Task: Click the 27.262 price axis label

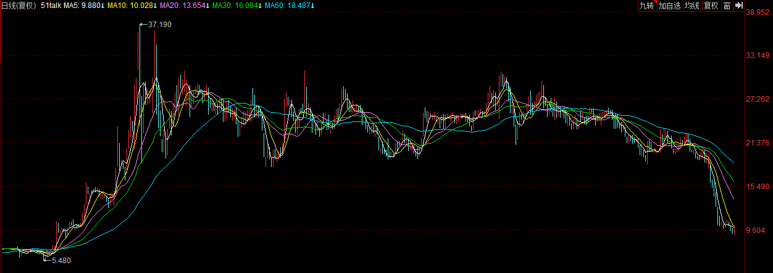Action: click(x=758, y=99)
